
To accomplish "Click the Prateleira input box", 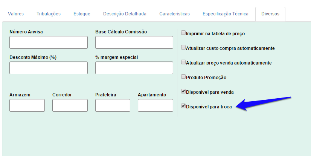I will point(113,105).
